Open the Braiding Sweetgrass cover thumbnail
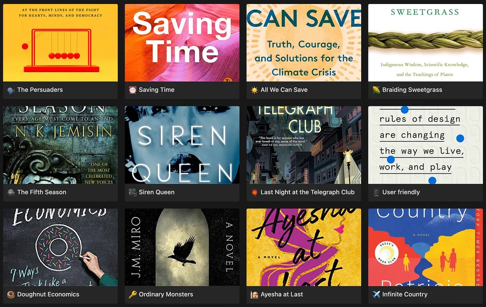The width and height of the screenshot is (486, 307). 425,43
